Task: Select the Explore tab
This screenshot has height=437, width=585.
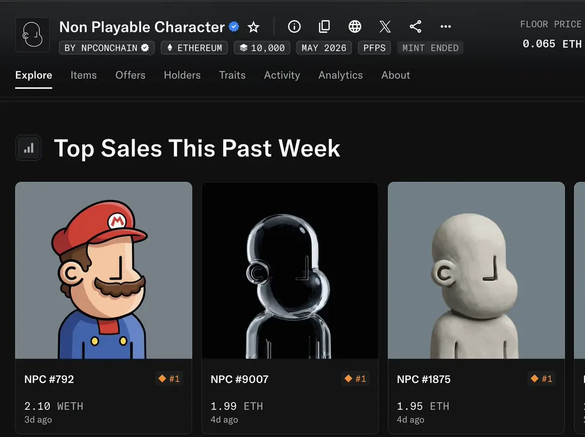Action: pos(34,75)
